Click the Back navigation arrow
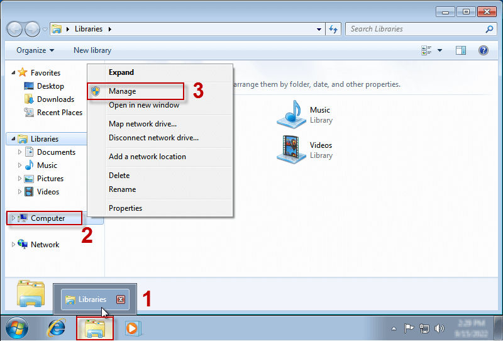Screen dimensions: 503x341 pos(14,30)
